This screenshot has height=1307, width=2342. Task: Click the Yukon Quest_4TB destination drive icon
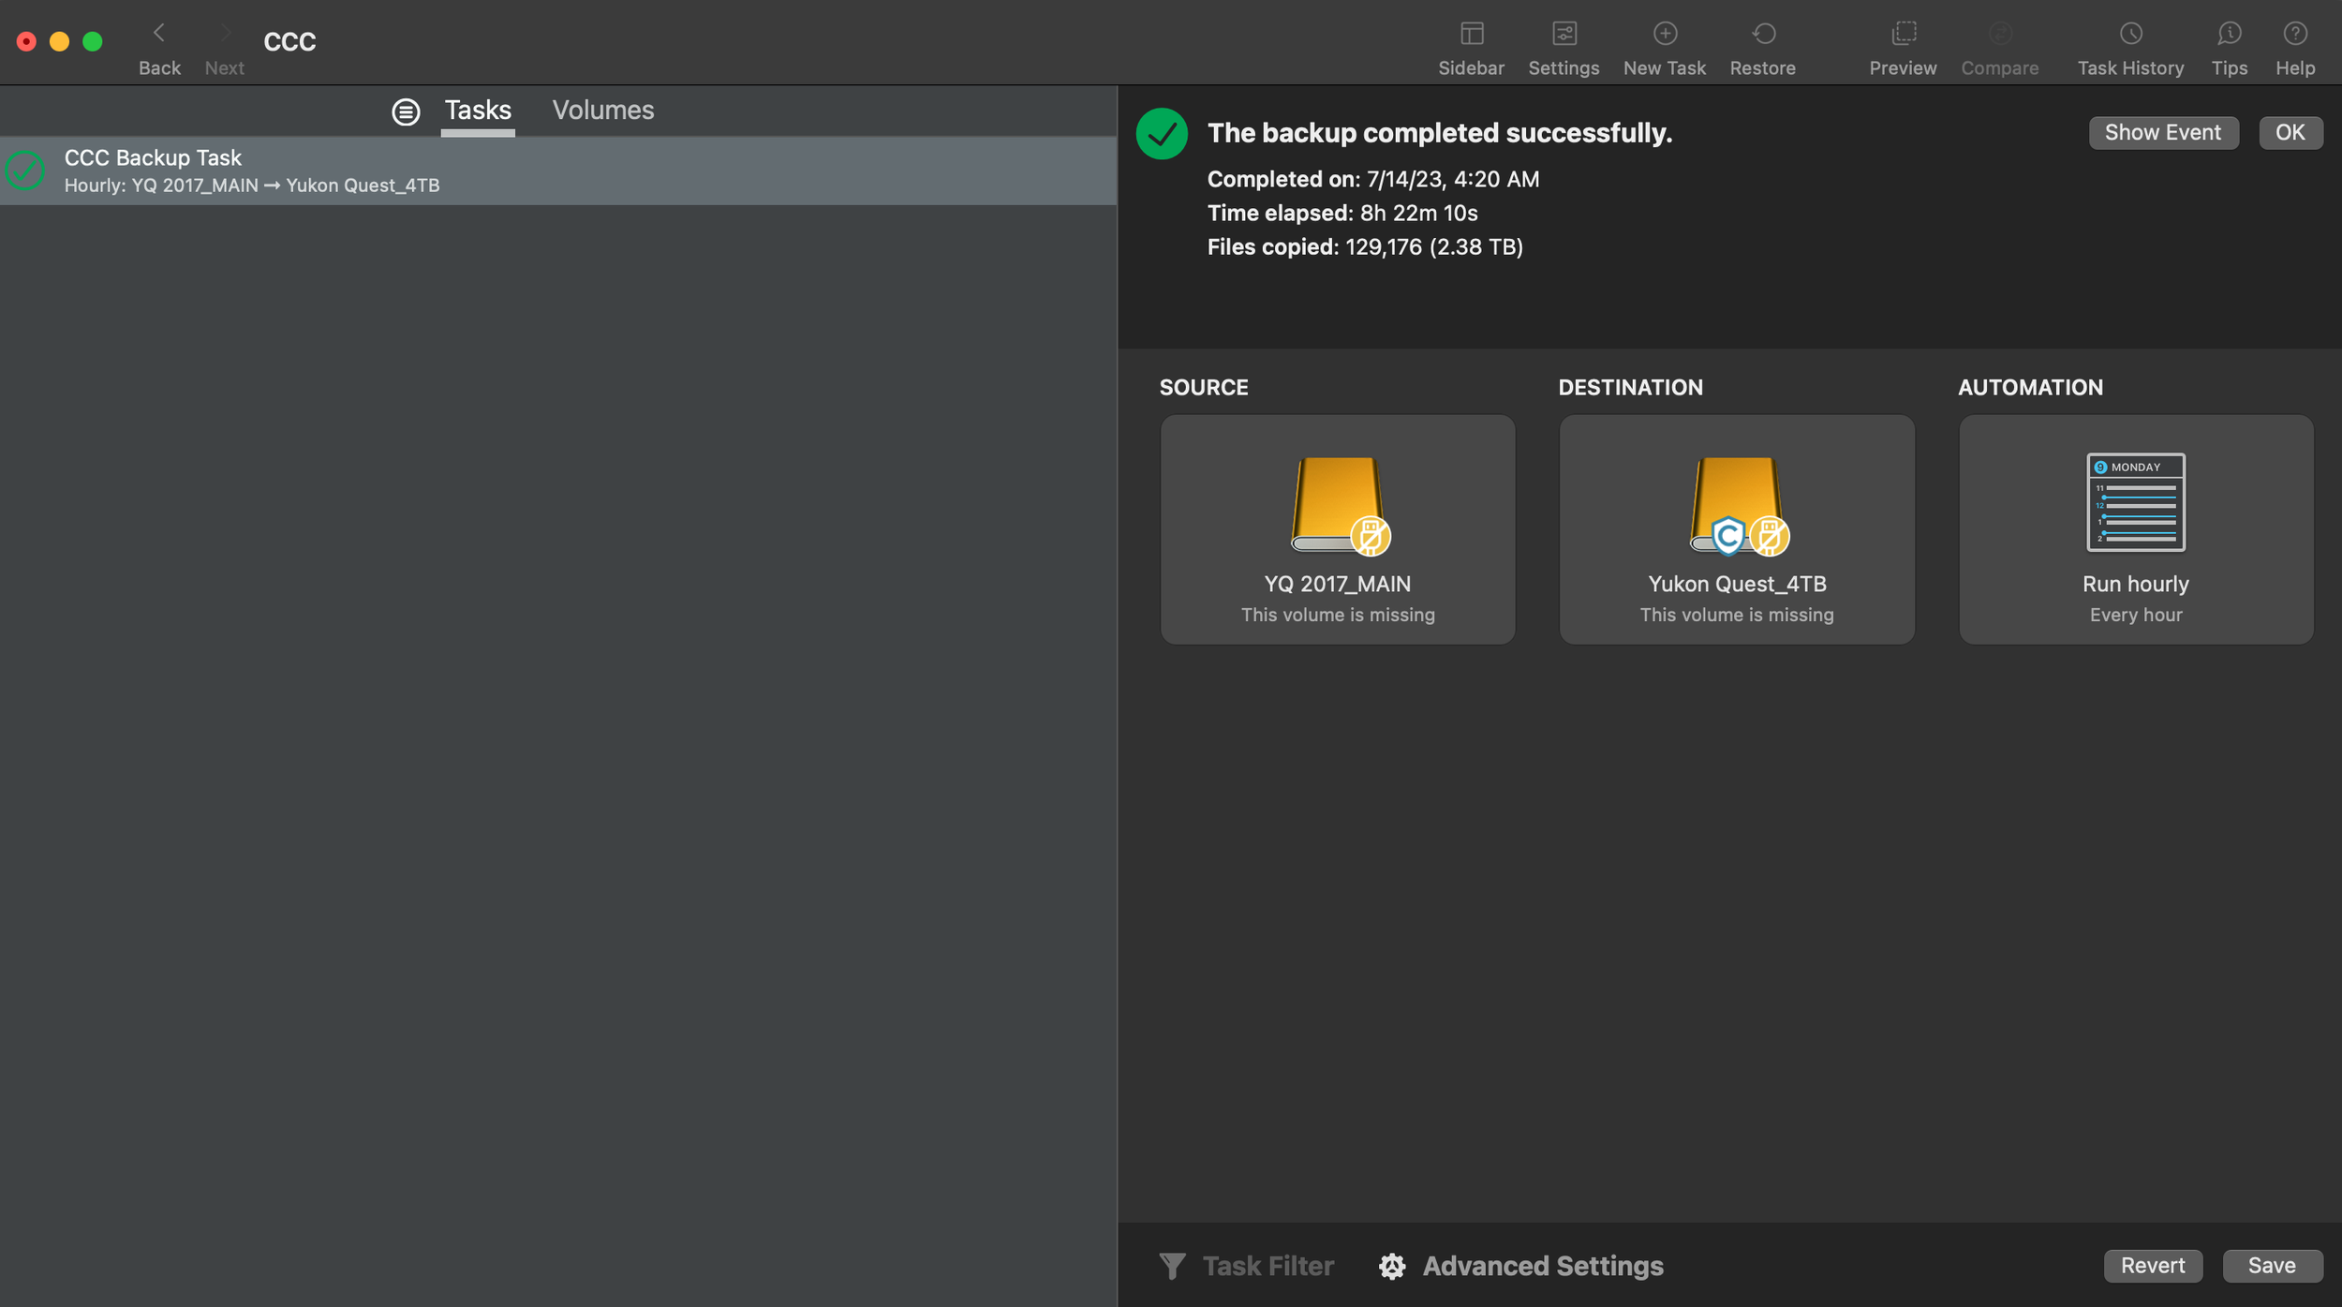click(x=1739, y=505)
